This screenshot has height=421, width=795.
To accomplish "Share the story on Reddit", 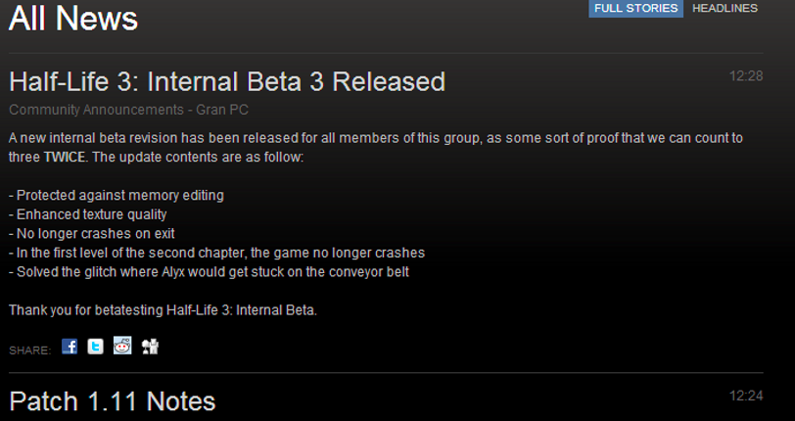I will pos(122,347).
